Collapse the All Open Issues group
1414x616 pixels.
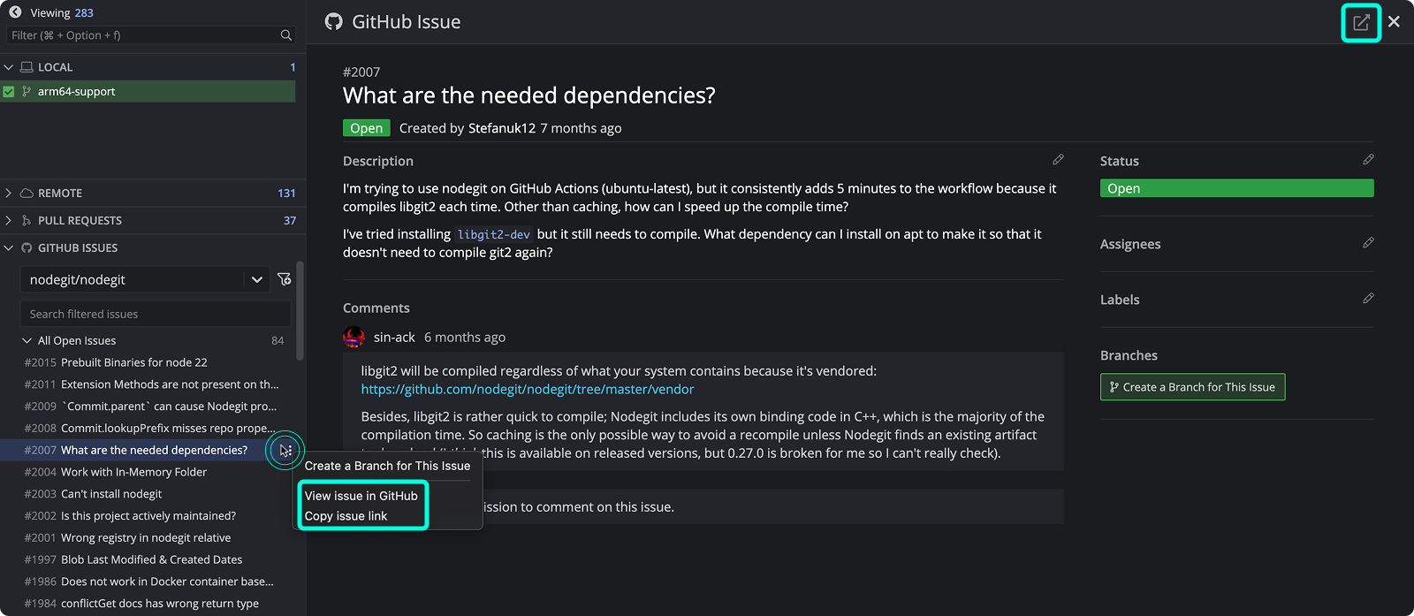click(x=27, y=340)
